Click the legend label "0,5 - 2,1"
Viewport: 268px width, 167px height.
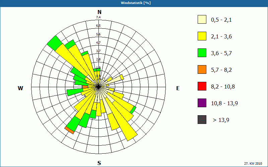point(221,20)
